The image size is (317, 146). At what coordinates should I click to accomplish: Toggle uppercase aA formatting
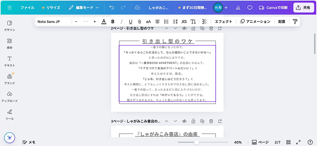click(x=149, y=22)
